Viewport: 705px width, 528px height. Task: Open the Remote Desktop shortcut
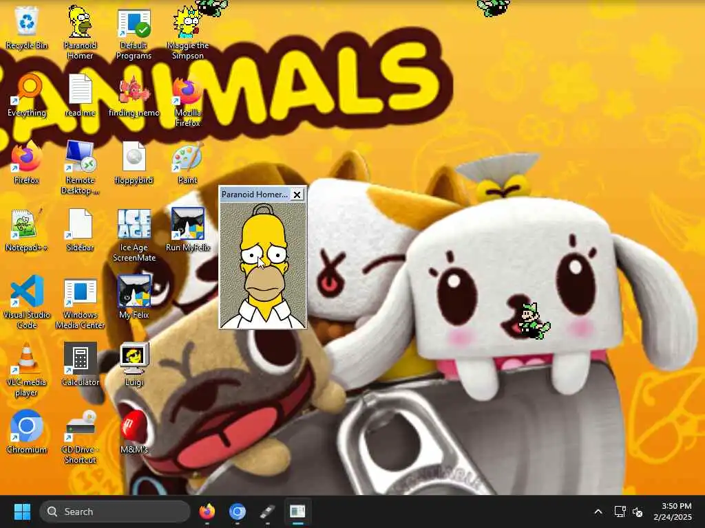tap(80, 168)
